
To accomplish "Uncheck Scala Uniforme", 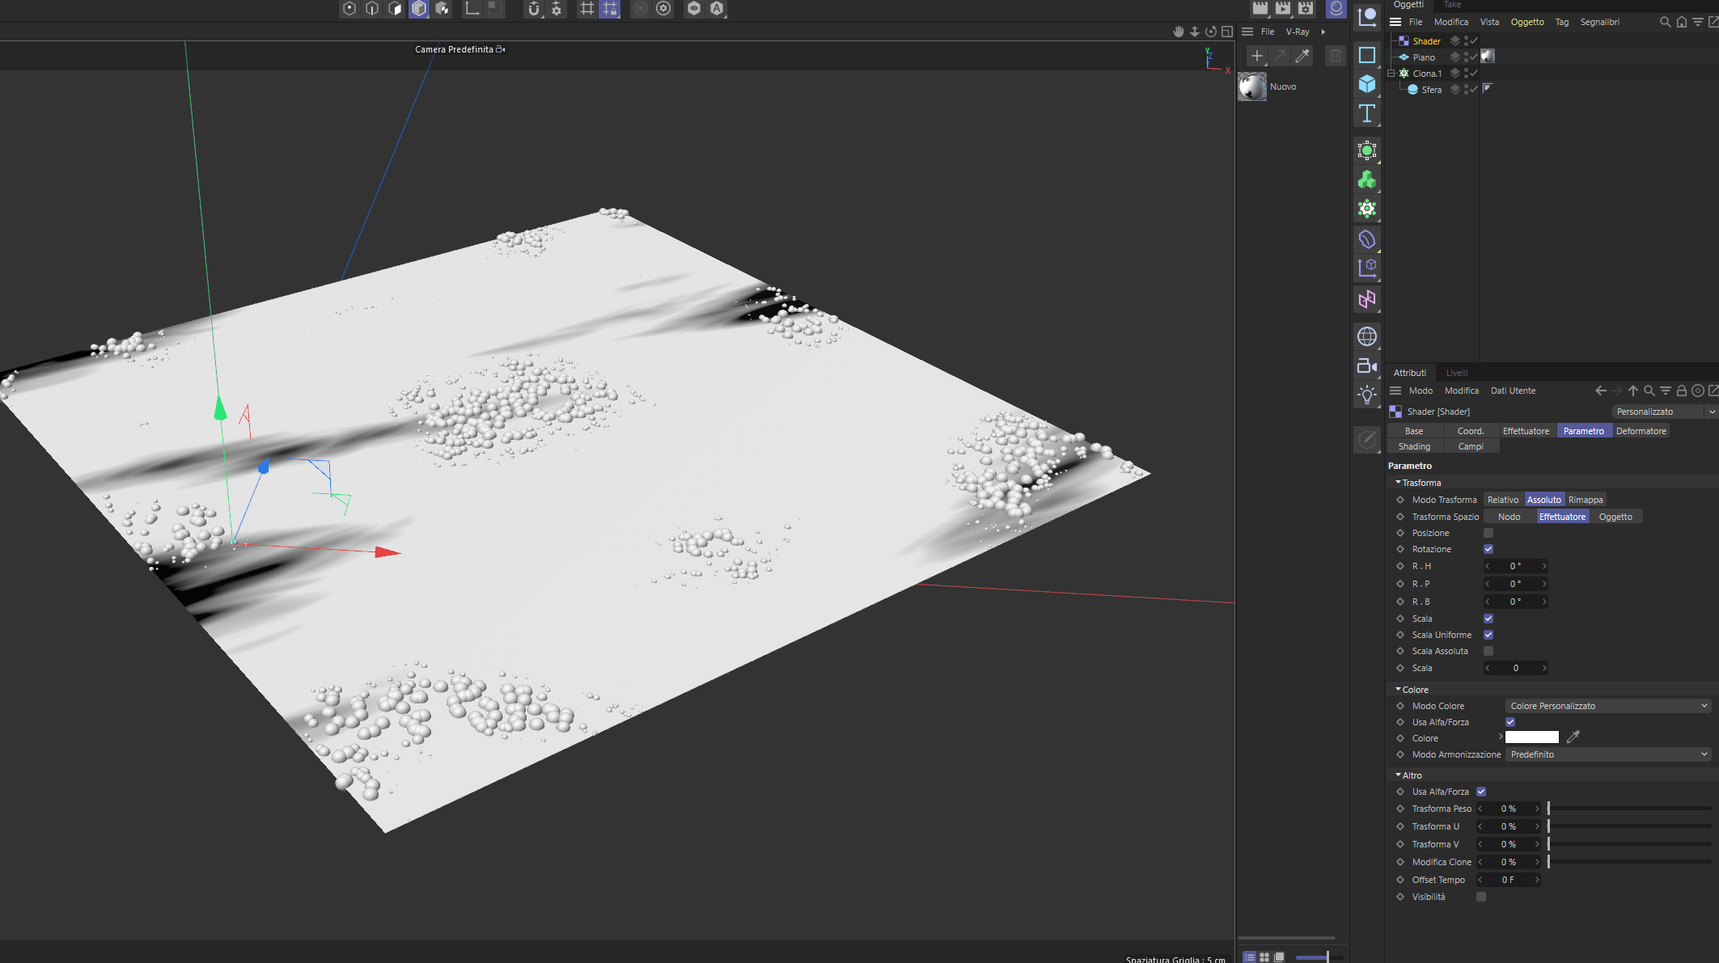I will [x=1488, y=635].
